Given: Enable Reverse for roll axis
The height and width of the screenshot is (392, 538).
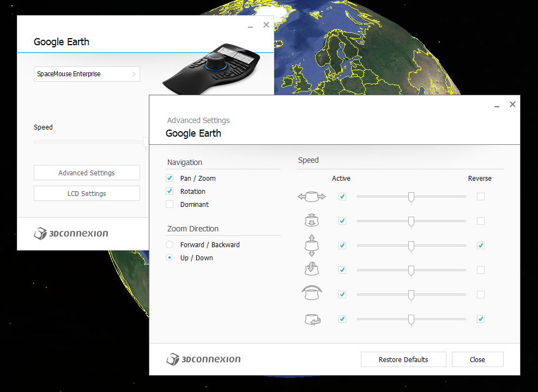Looking at the screenshot, I should [x=481, y=295].
